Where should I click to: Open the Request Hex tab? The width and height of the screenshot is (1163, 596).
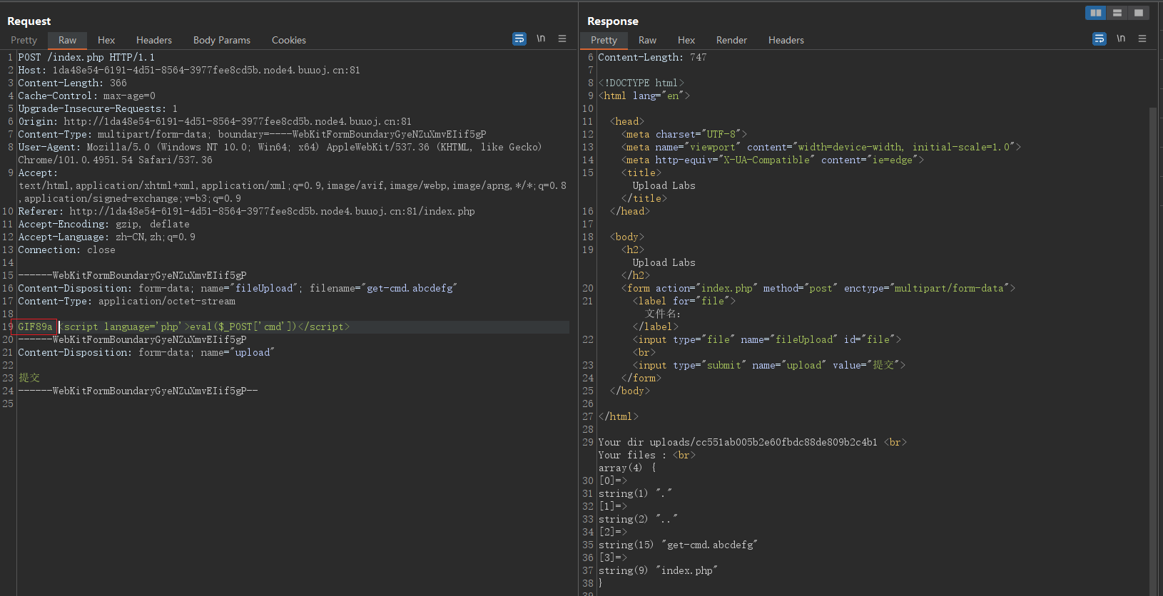[106, 40]
